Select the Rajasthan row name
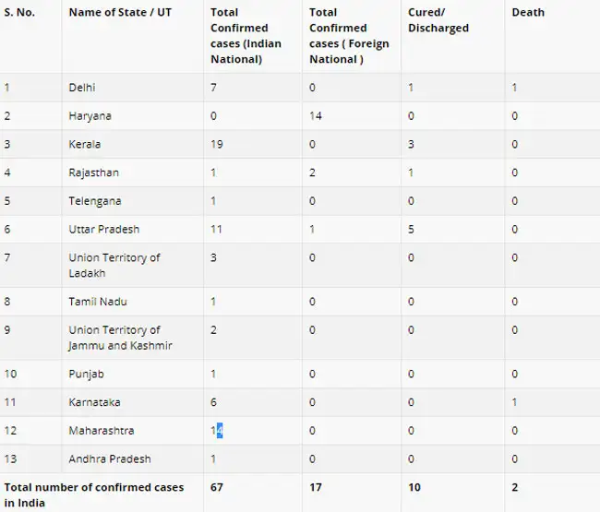 [x=93, y=173]
